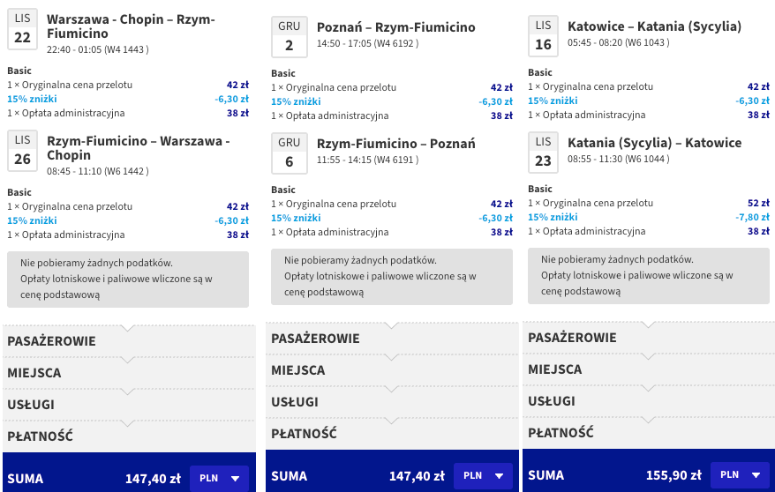Click 15% zniżki link for Katania – Katowice flight

coord(553,217)
